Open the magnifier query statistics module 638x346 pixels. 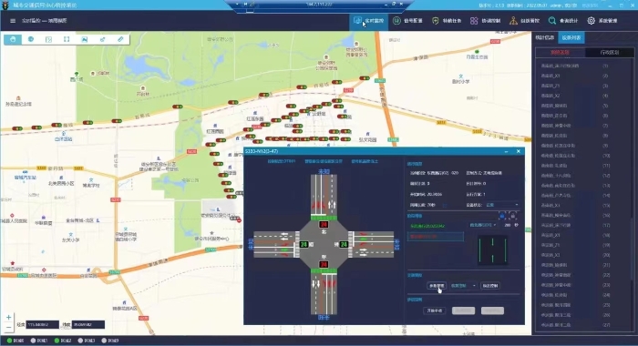tap(563, 20)
